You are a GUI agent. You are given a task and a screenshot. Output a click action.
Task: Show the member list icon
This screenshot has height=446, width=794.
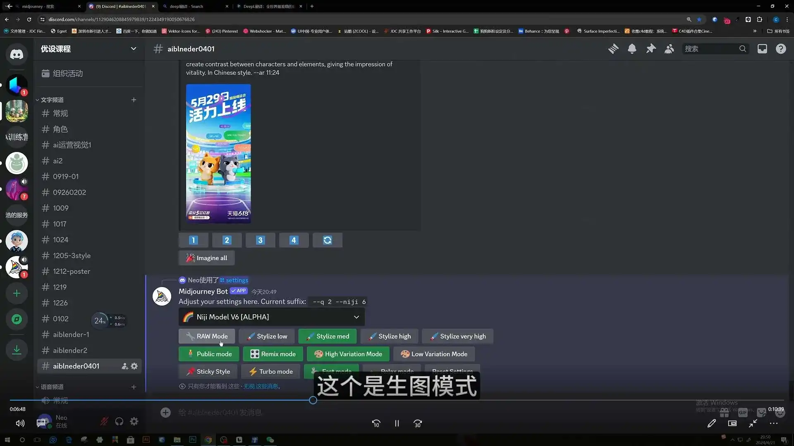coord(669,49)
